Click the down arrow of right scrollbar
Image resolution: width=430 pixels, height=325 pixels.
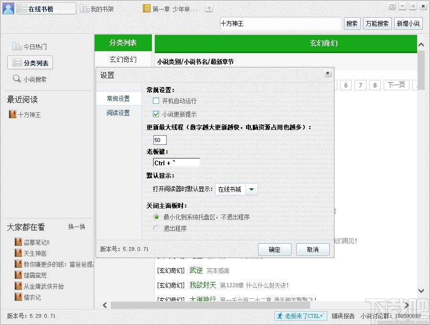pos(421,290)
